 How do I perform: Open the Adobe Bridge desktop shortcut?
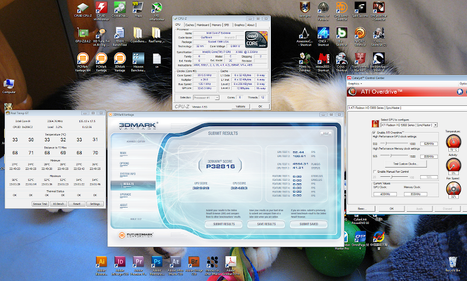194,265
